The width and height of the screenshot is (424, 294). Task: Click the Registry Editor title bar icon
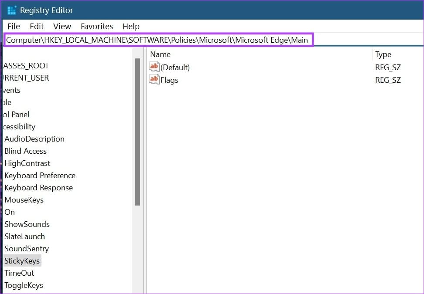(12, 10)
